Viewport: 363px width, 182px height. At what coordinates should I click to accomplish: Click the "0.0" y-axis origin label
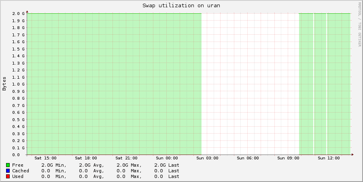click(16, 155)
